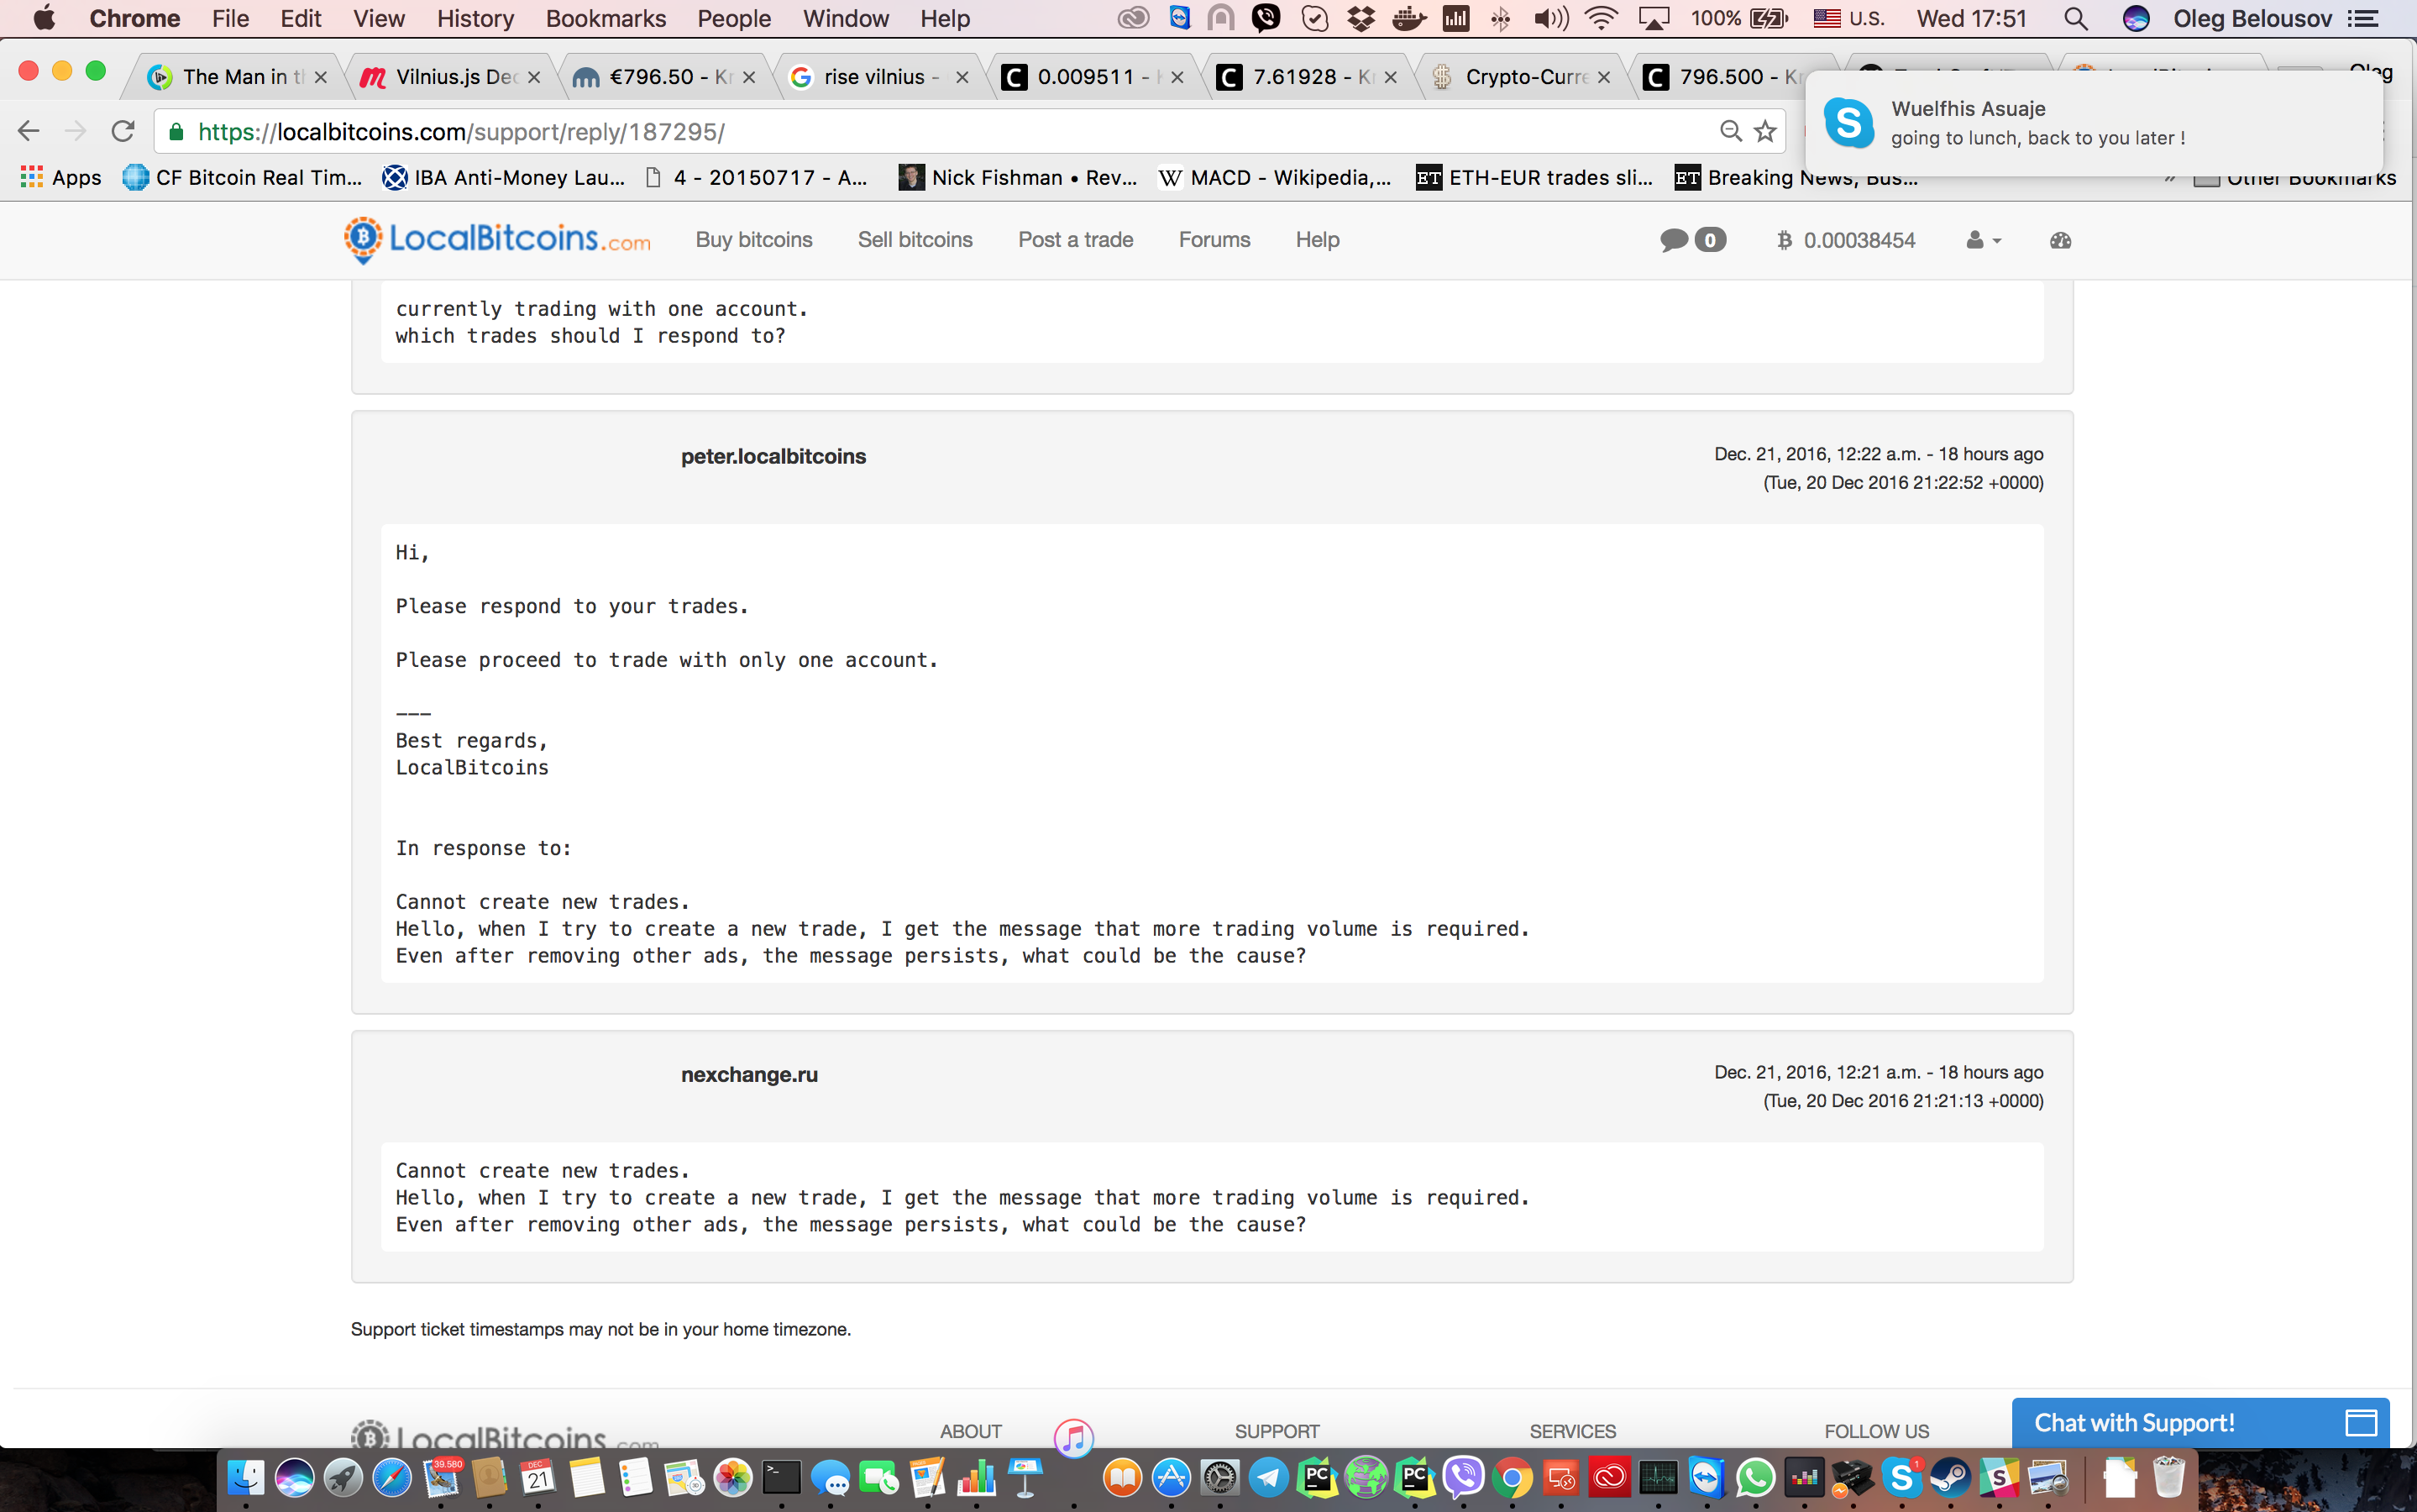The height and width of the screenshot is (1512, 2417).
Task: Open TeamViewer from the dock
Action: (x=1707, y=1477)
